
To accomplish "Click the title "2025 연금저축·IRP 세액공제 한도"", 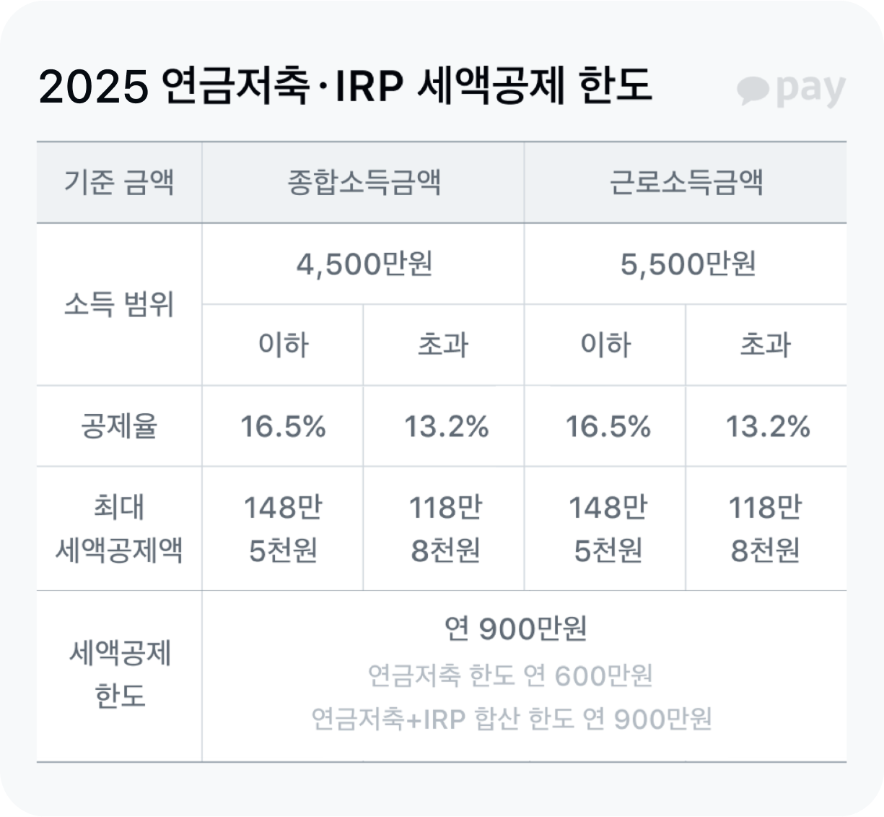I will point(345,86).
